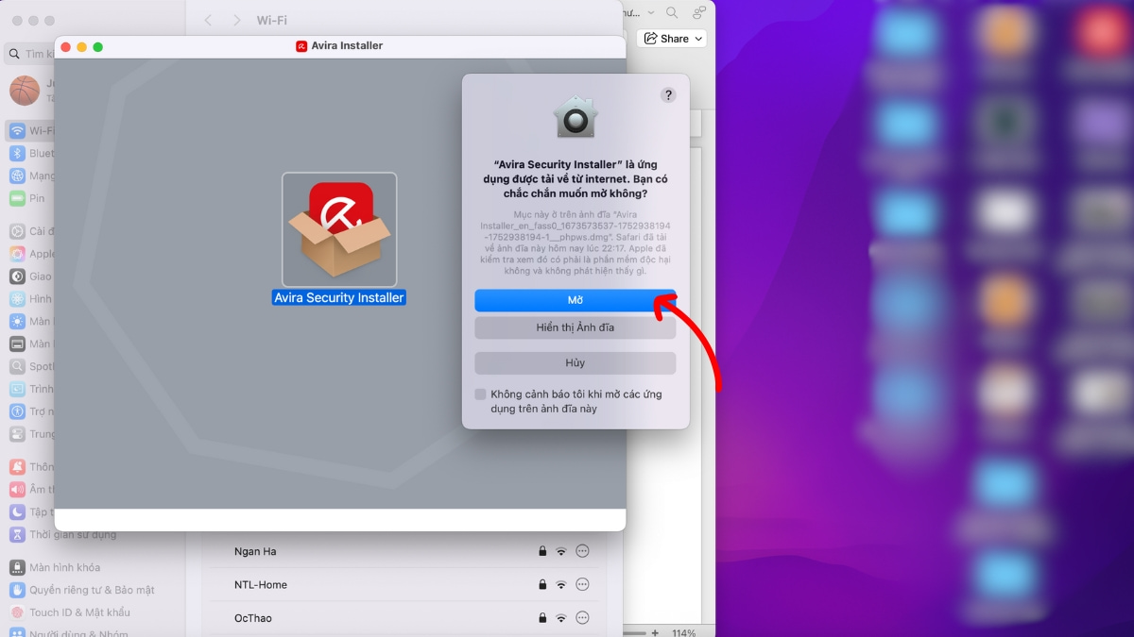1134x637 pixels.
Task: Click the 114% zoom value in the status bar
Action: click(x=684, y=633)
